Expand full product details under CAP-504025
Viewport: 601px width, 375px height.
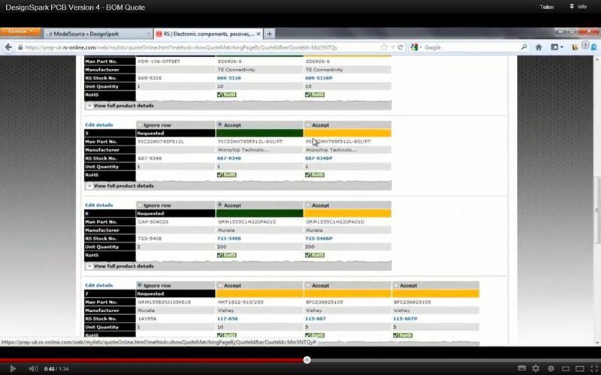point(123,266)
